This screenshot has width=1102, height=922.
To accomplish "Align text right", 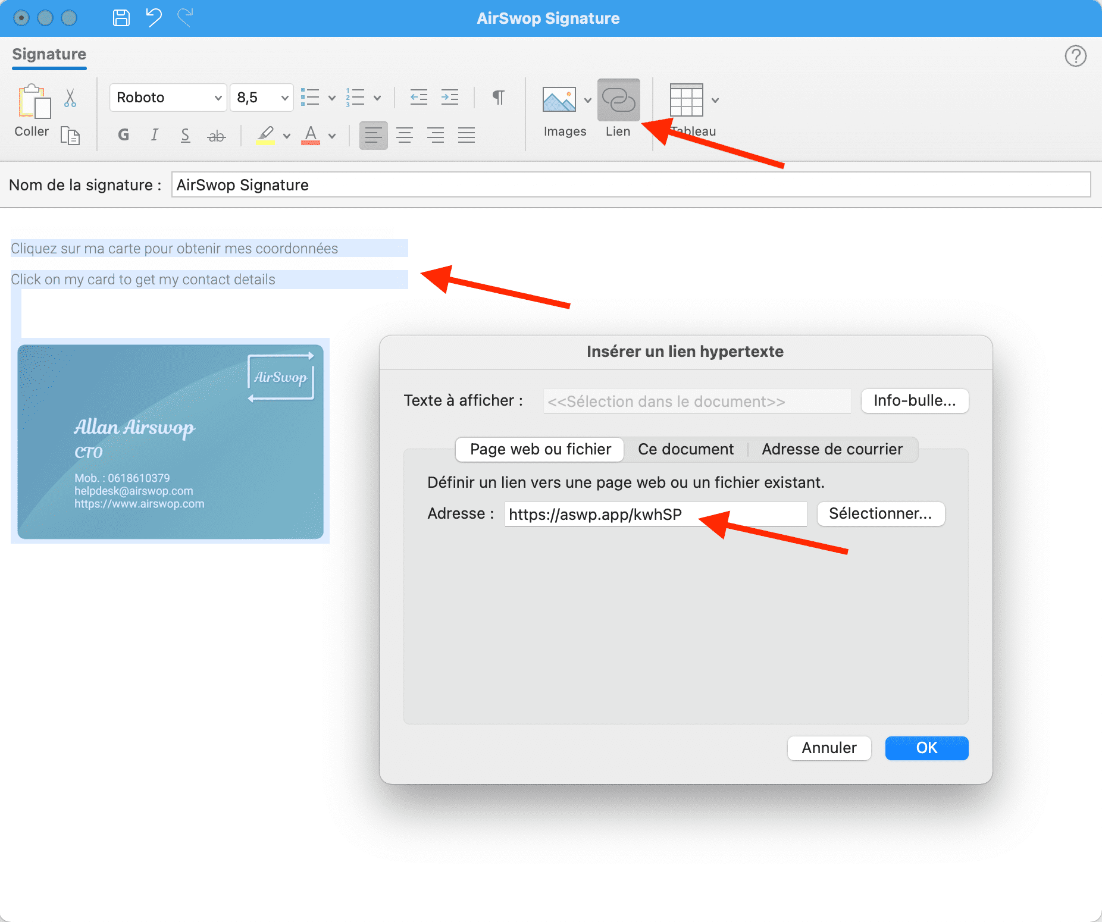I will coord(436,136).
